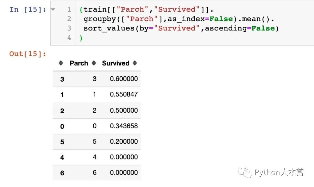
Task: Click row index 5 in the table
Action: (x=62, y=142)
